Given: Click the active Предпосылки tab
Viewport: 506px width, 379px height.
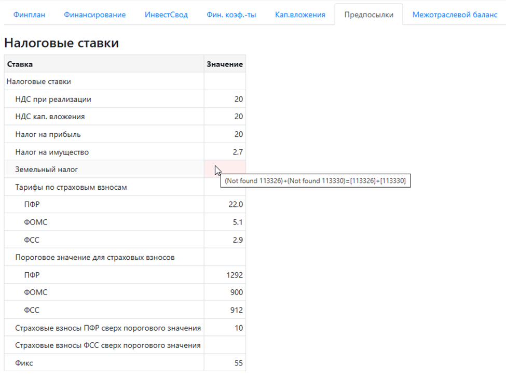Looking at the screenshot, I should click(368, 15).
